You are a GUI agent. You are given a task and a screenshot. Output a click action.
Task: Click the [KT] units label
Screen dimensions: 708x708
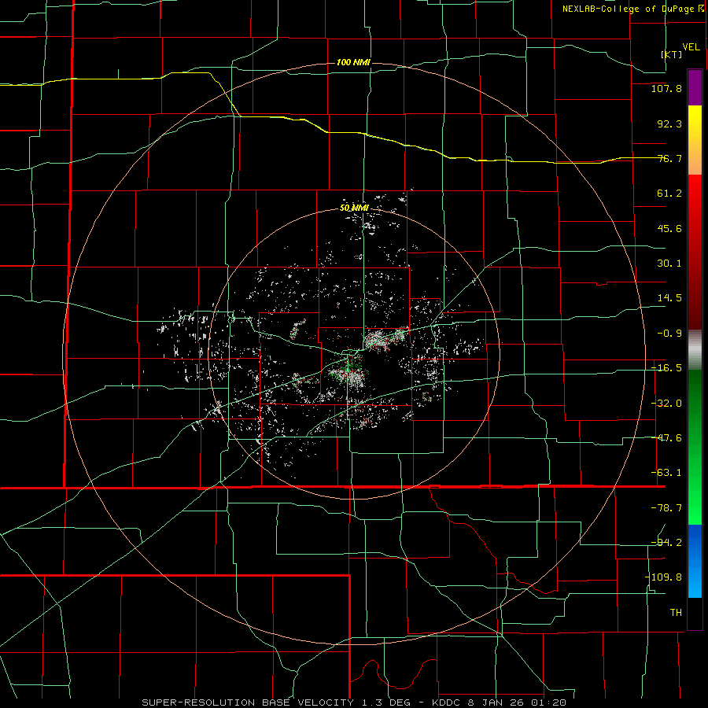tap(672, 54)
